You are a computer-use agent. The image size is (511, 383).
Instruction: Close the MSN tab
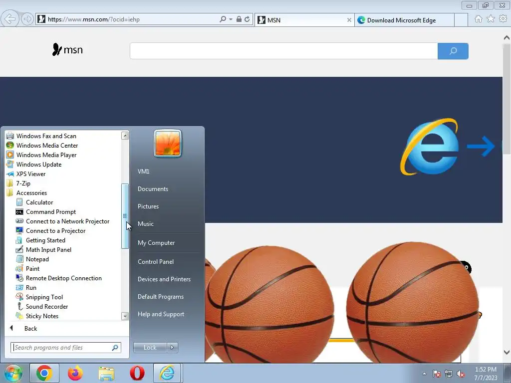click(349, 20)
